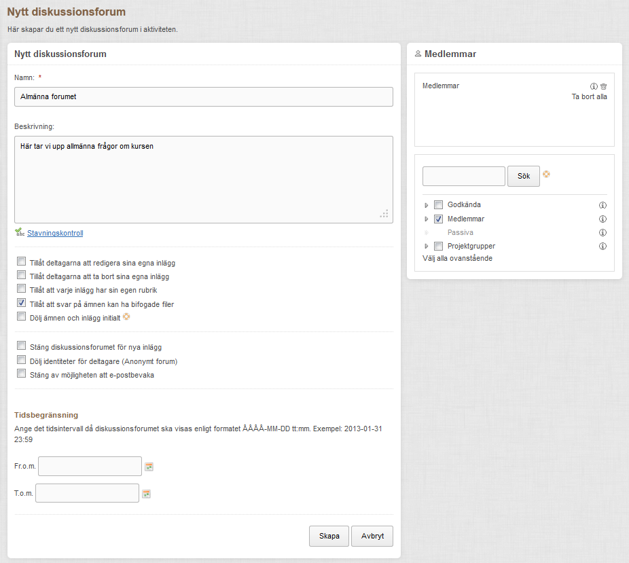Open info icon for Medlemmar tree row
Image resolution: width=629 pixels, height=563 pixels.
[x=603, y=219]
